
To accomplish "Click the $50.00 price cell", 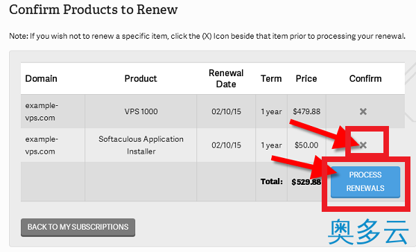I will (306, 145).
